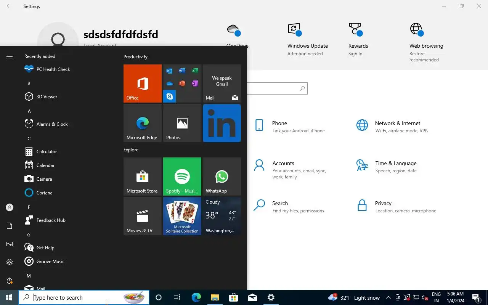The width and height of the screenshot is (488, 305).
Task: Click the Settings search magnifier icon
Action: coord(302,88)
